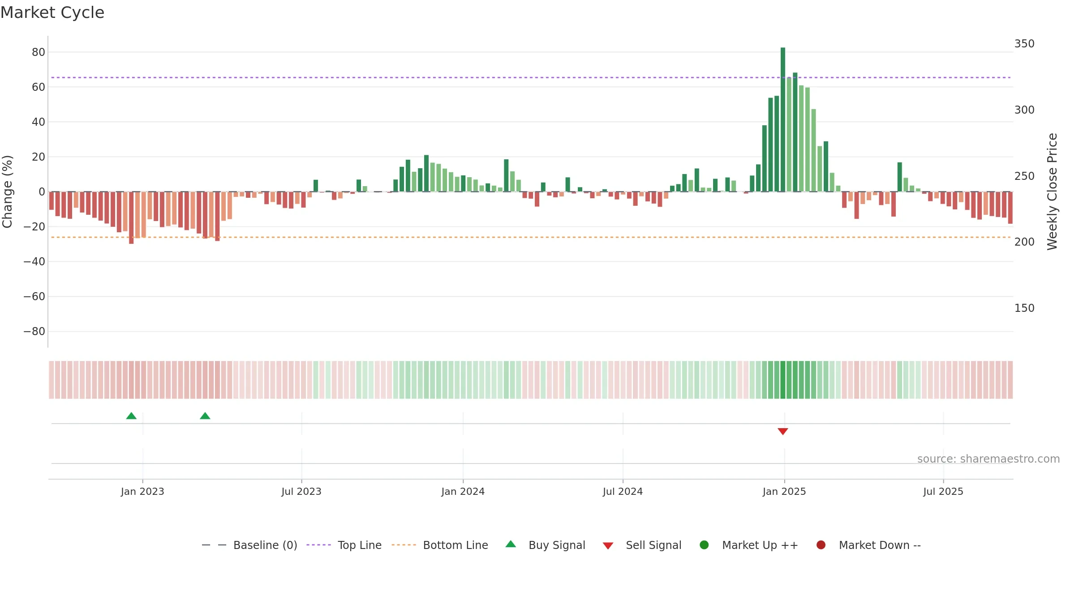Click the '150' right axis tick label

(1025, 308)
